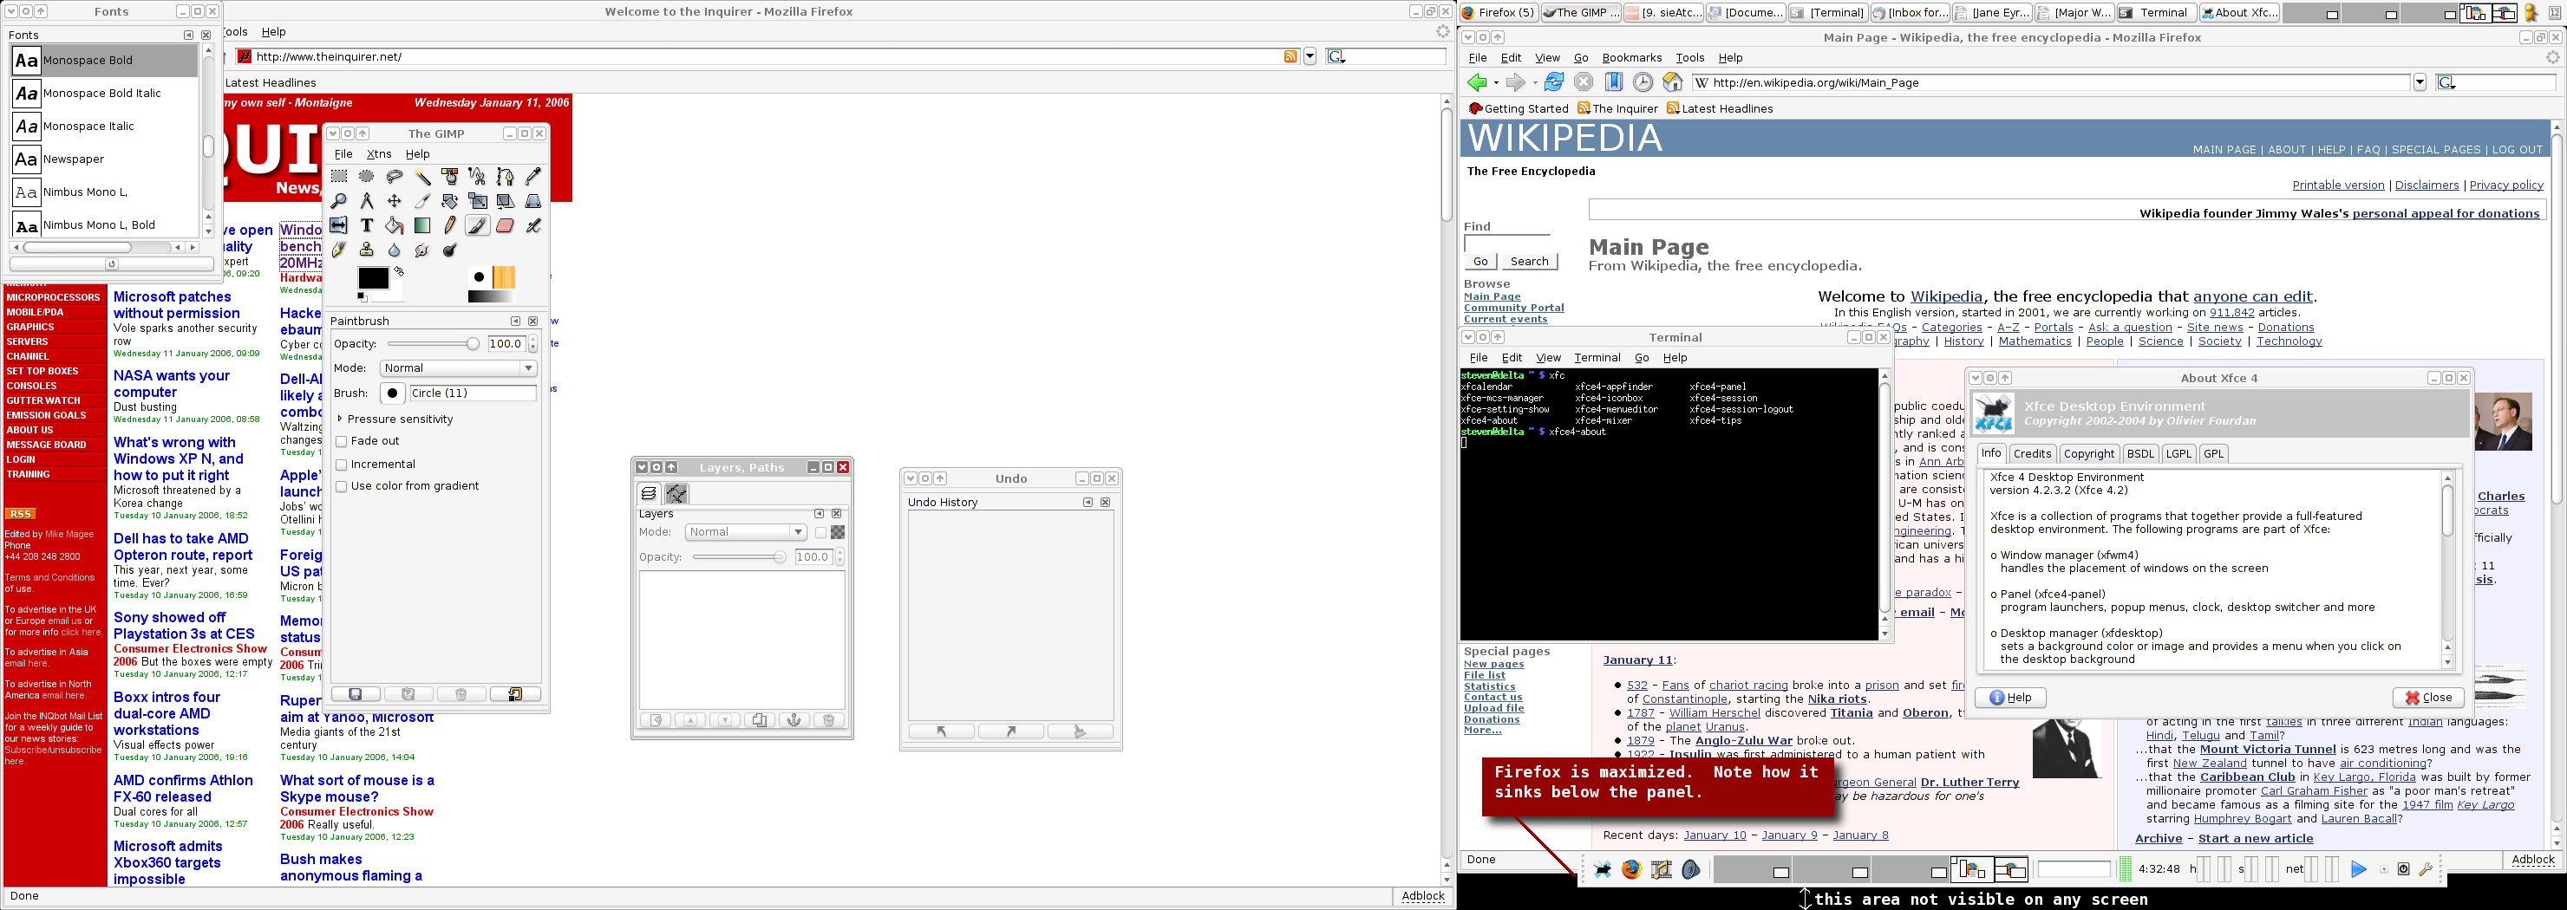Open the 'NASA wants your computer' article link
The width and height of the screenshot is (2567, 910).
pyautogui.click(x=172, y=383)
